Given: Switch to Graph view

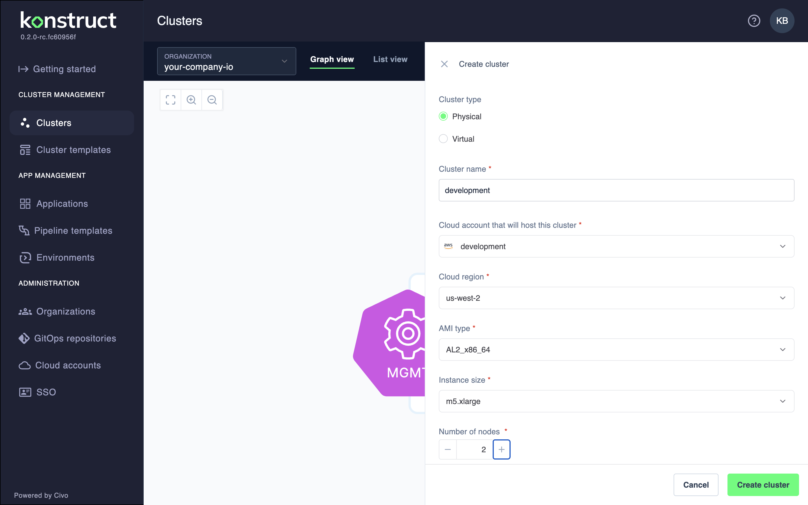Looking at the screenshot, I should point(332,59).
